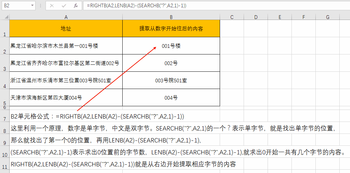The image size is (350, 173).
Task: Select column E header
Action: [x=280, y=17]
